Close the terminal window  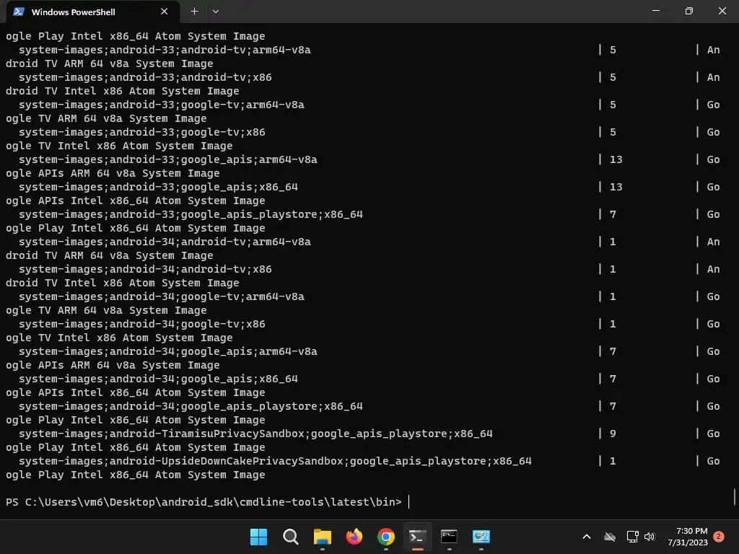tap(722, 11)
